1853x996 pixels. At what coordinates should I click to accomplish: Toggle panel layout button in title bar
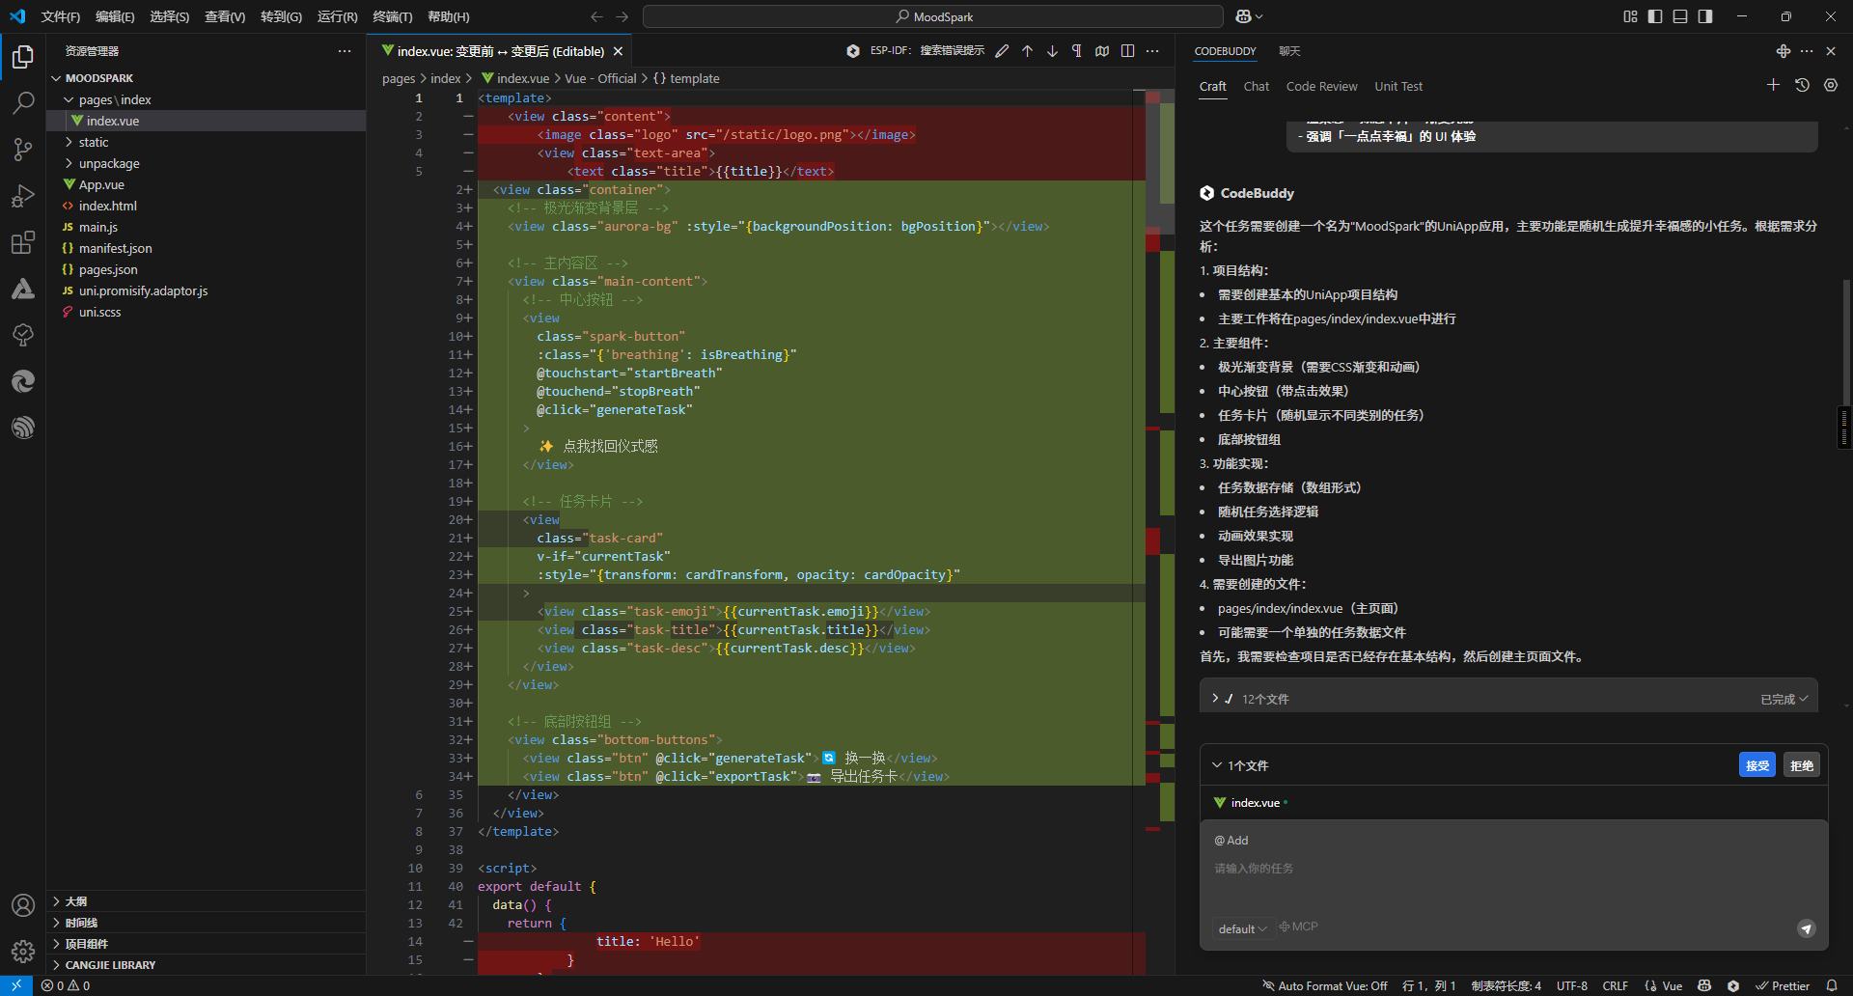1680,16
